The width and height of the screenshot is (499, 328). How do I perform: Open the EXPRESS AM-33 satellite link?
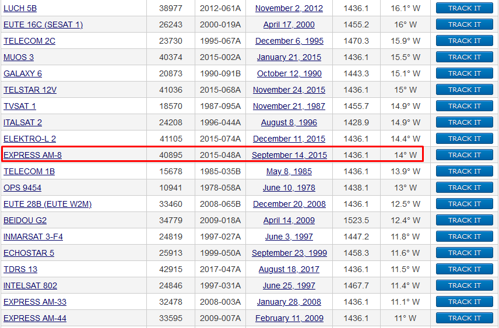(35, 302)
